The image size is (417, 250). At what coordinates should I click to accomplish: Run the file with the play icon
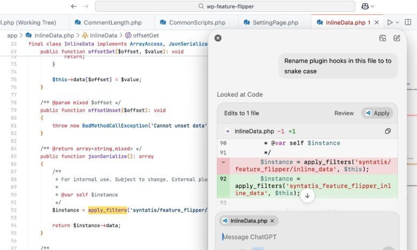390,22
